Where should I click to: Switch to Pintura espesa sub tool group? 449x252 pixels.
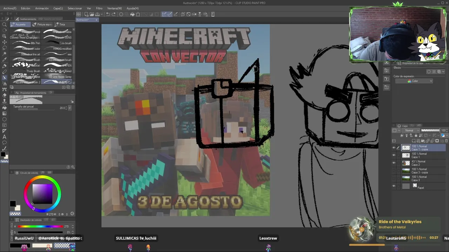[43, 24]
